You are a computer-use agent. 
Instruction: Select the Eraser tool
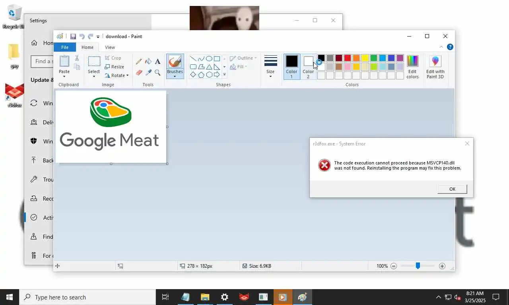click(x=139, y=73)
